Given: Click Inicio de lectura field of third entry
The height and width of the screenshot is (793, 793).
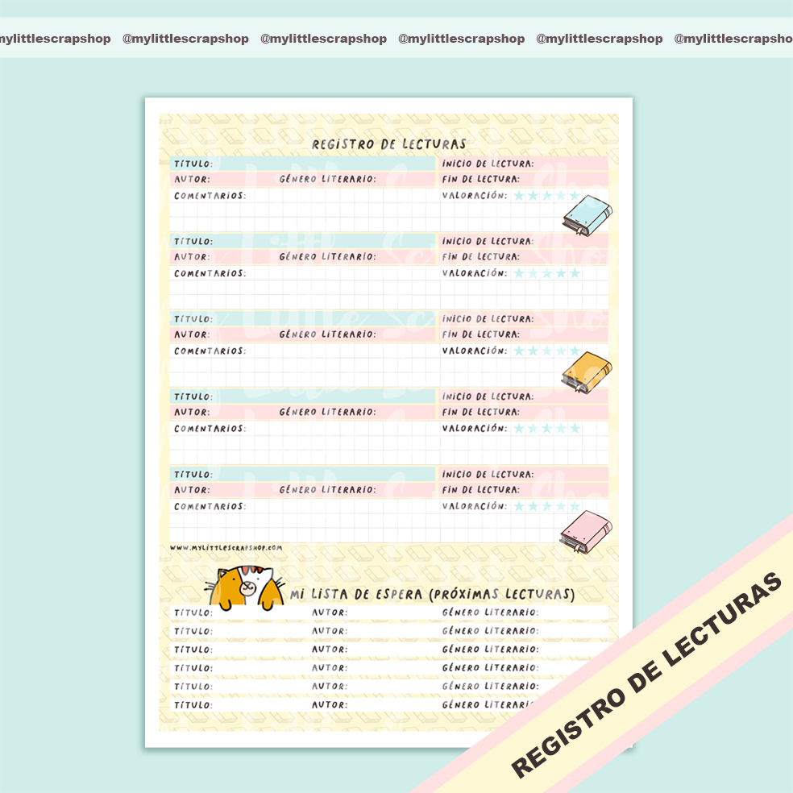Looking at the screenshot, I should pos(524,319).
